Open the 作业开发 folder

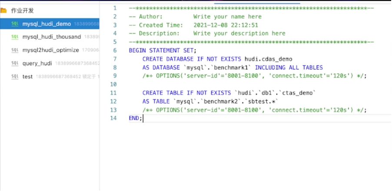click(x=22, y=11)
